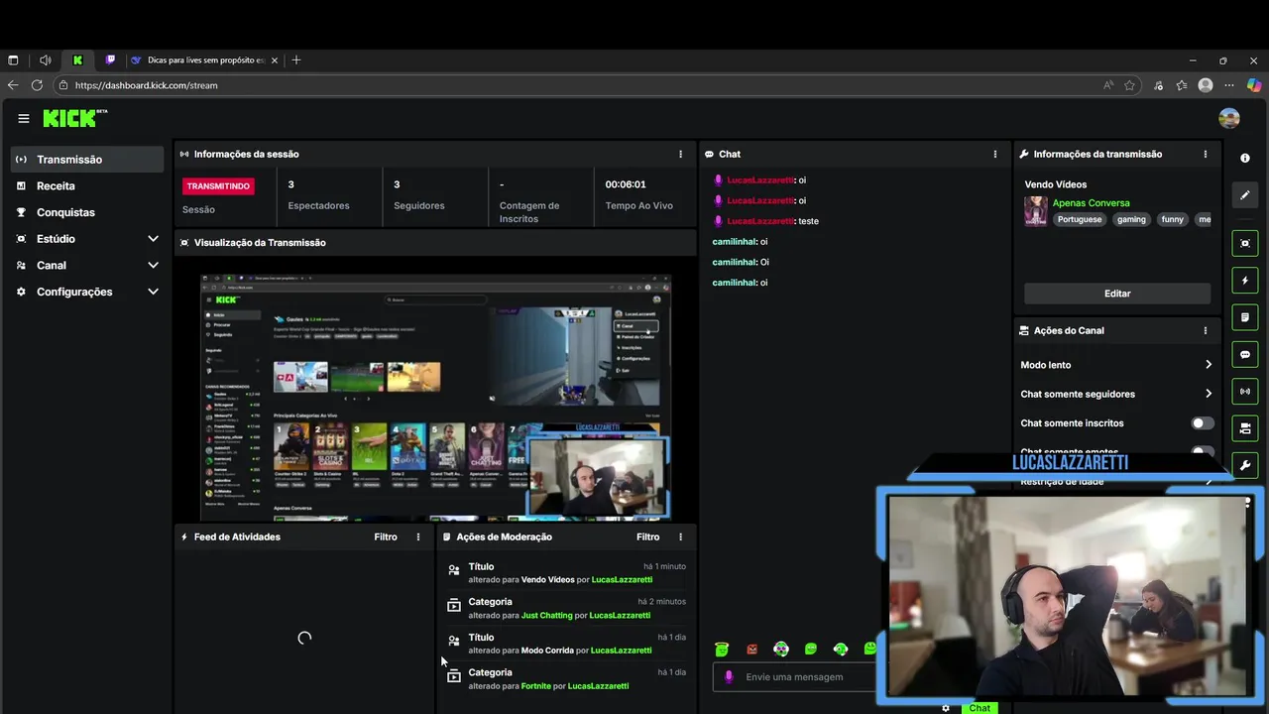Image resolution: width=1269 pixels, height=714 pixels.
Task: Click the gaming tag
Action: click(x=1131, y=219)
